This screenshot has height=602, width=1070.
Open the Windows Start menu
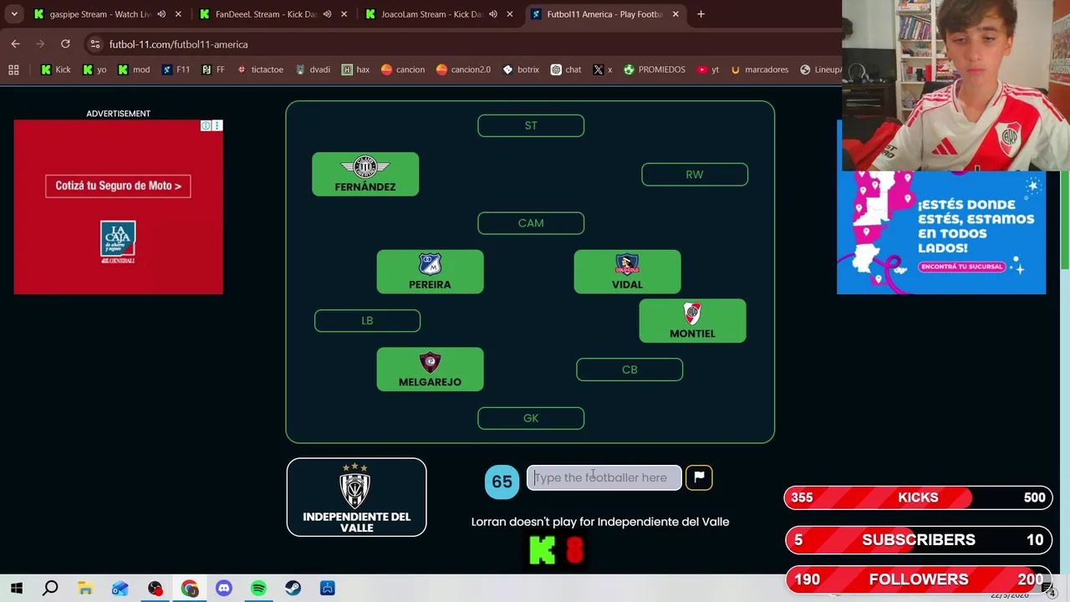coord(16,589)
